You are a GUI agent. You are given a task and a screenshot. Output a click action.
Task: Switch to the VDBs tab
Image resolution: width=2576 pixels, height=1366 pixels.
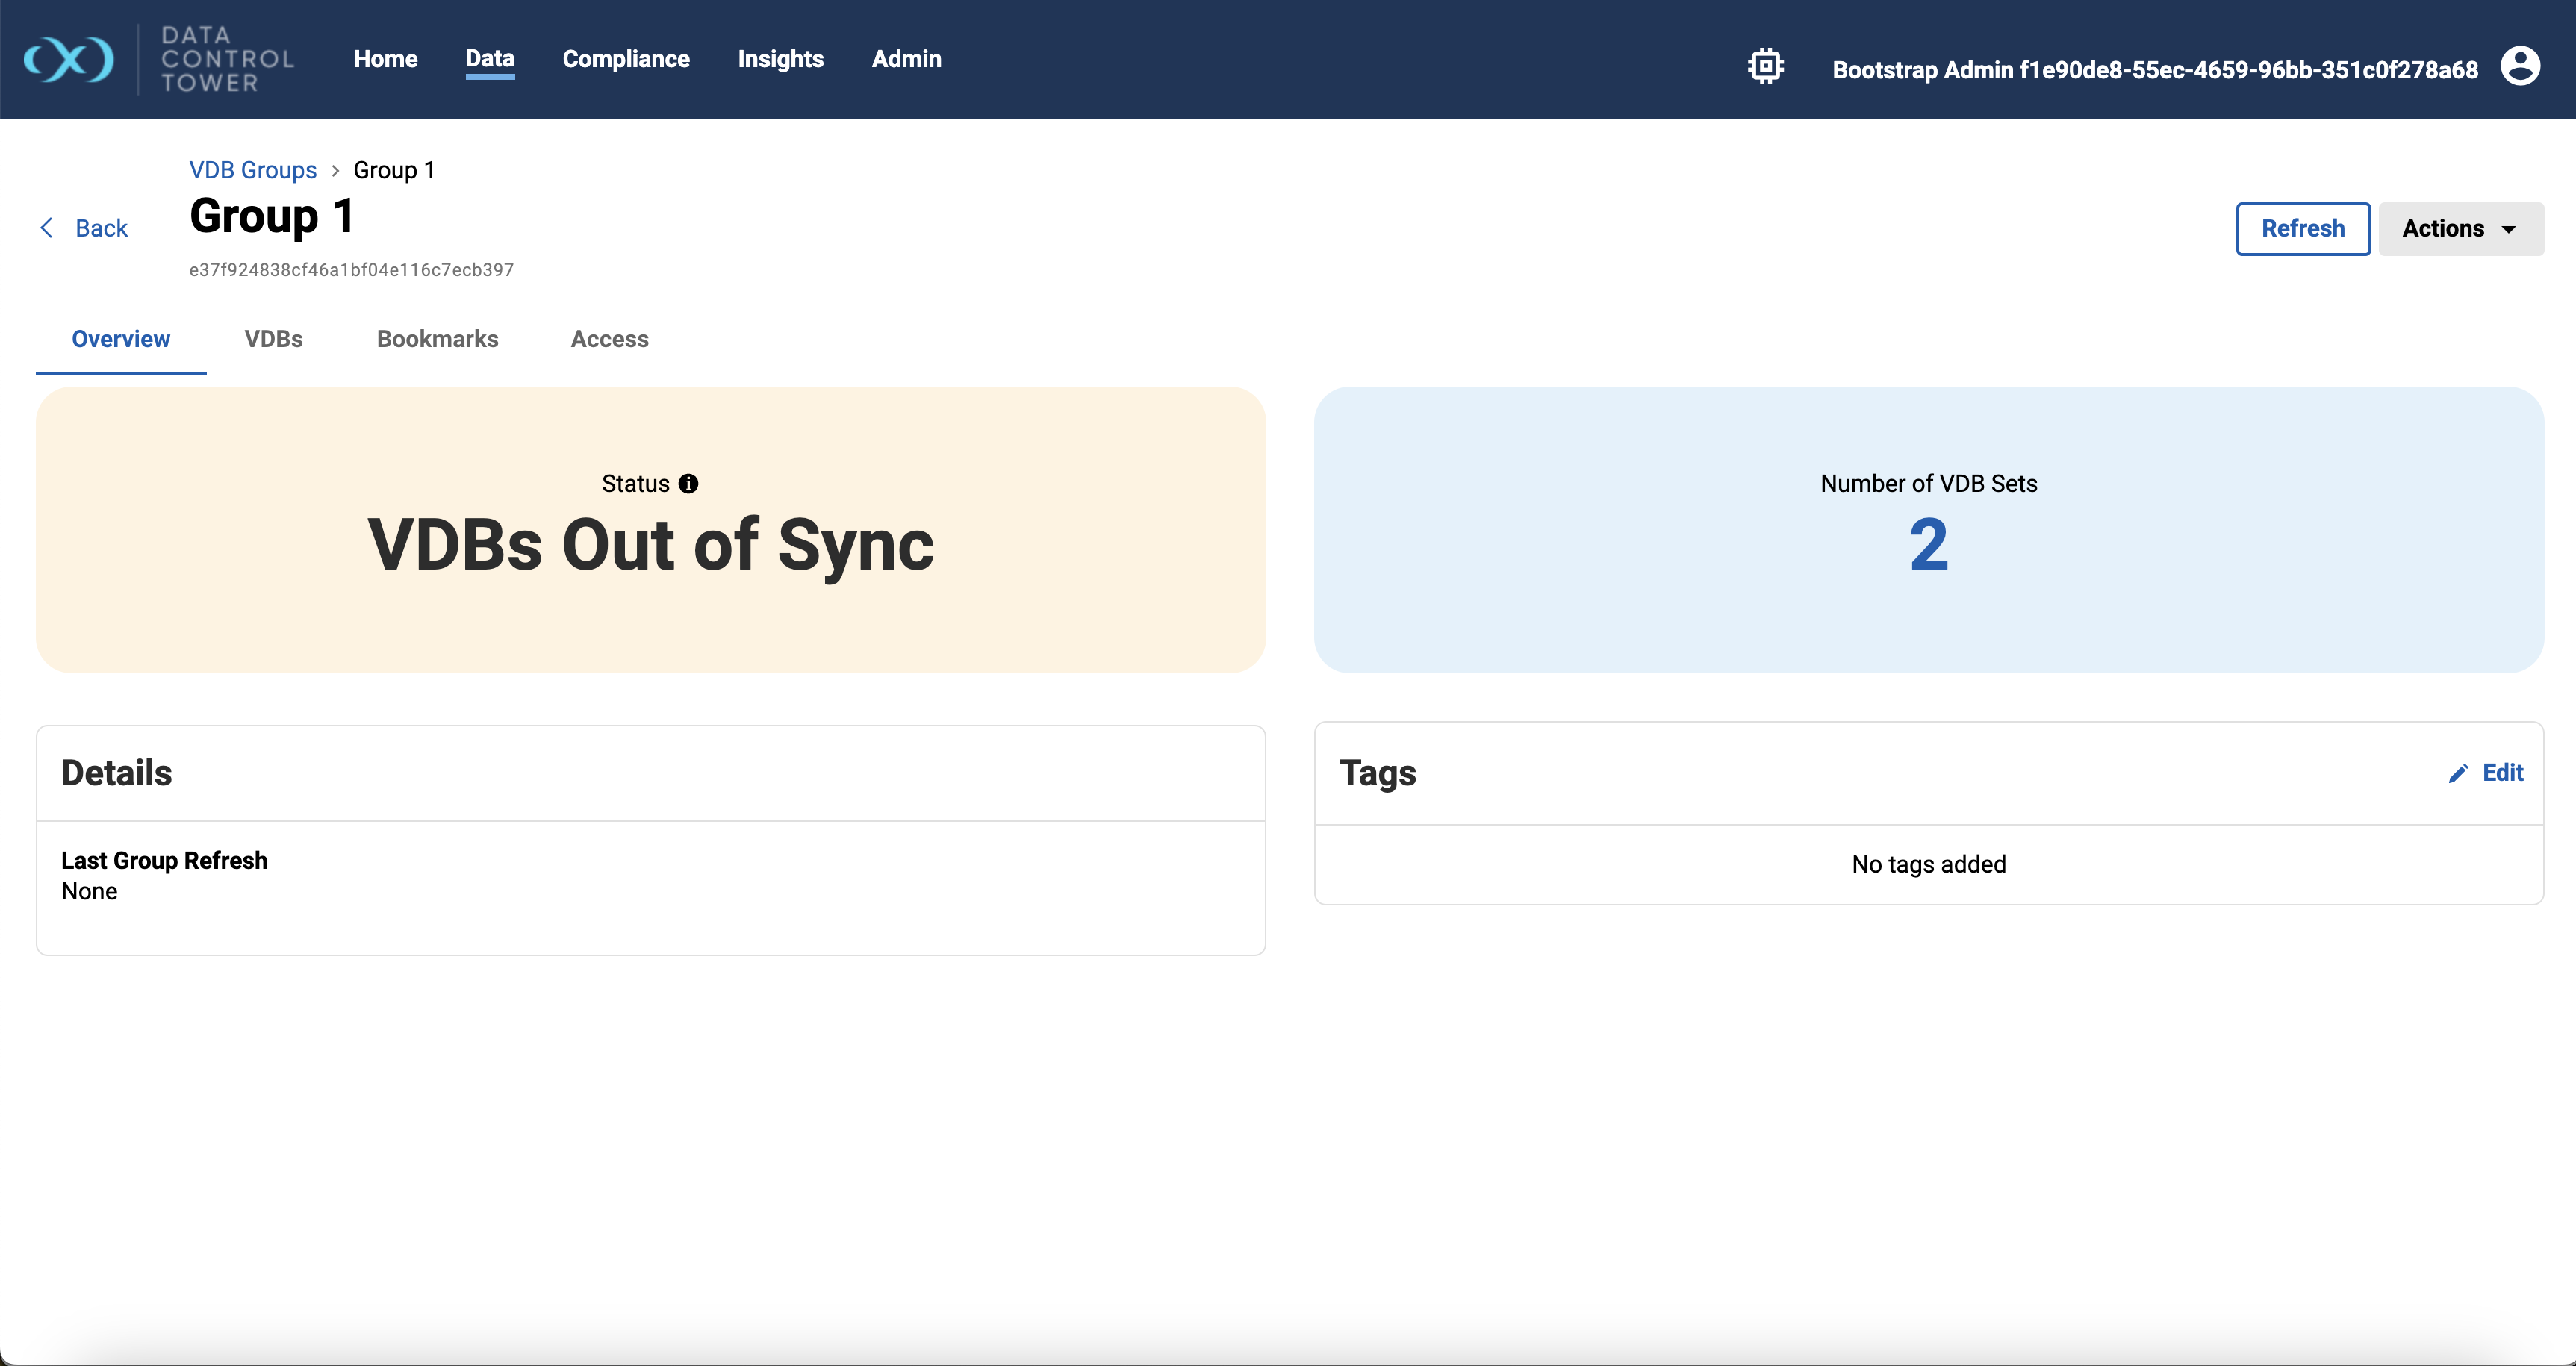point(273,339)
